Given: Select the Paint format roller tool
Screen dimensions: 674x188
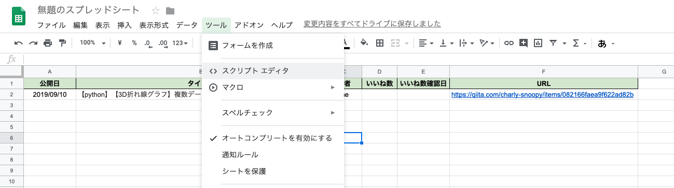Looking at the screenshot, I should (62, 43).
